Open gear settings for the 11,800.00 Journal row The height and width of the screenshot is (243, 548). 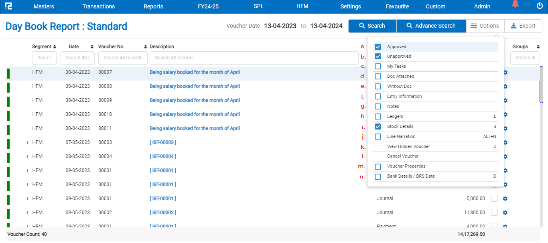point(505,213)
